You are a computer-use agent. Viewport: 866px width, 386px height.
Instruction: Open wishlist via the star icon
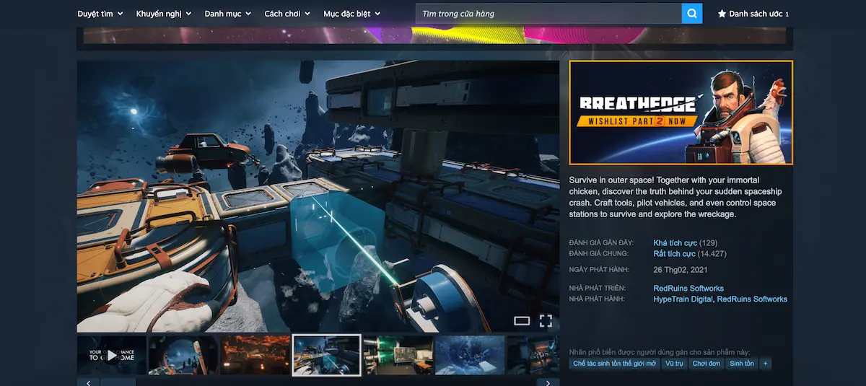pyautogui.click(x=722, y=14)
